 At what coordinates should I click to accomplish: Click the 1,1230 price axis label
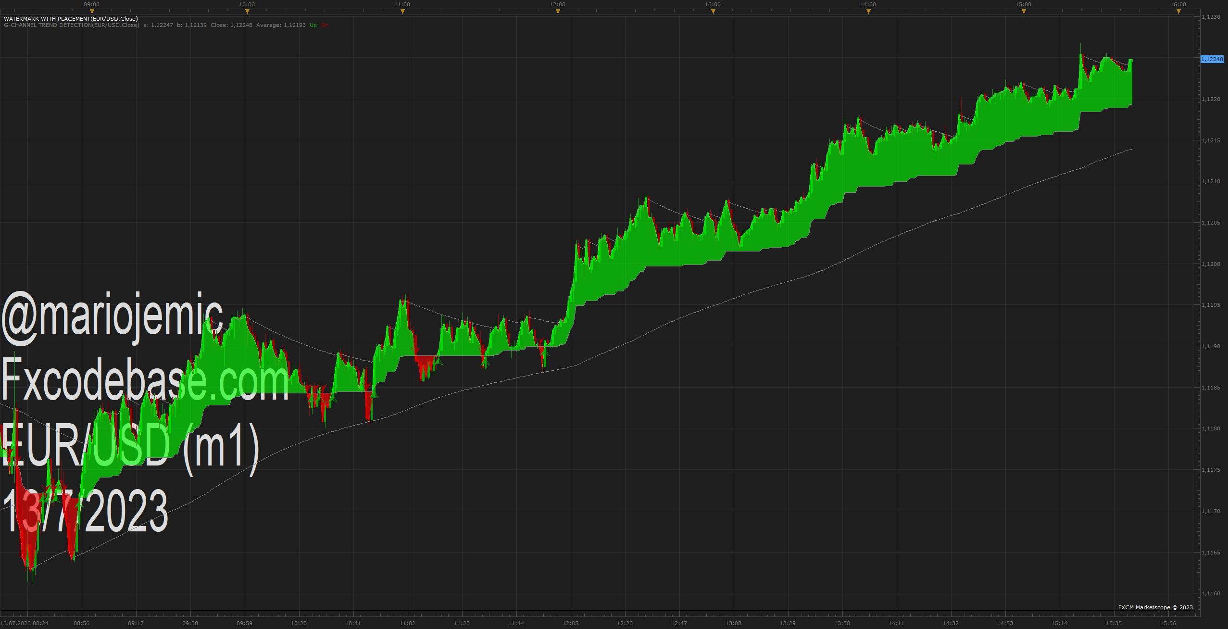click(x=1211, y=17)
